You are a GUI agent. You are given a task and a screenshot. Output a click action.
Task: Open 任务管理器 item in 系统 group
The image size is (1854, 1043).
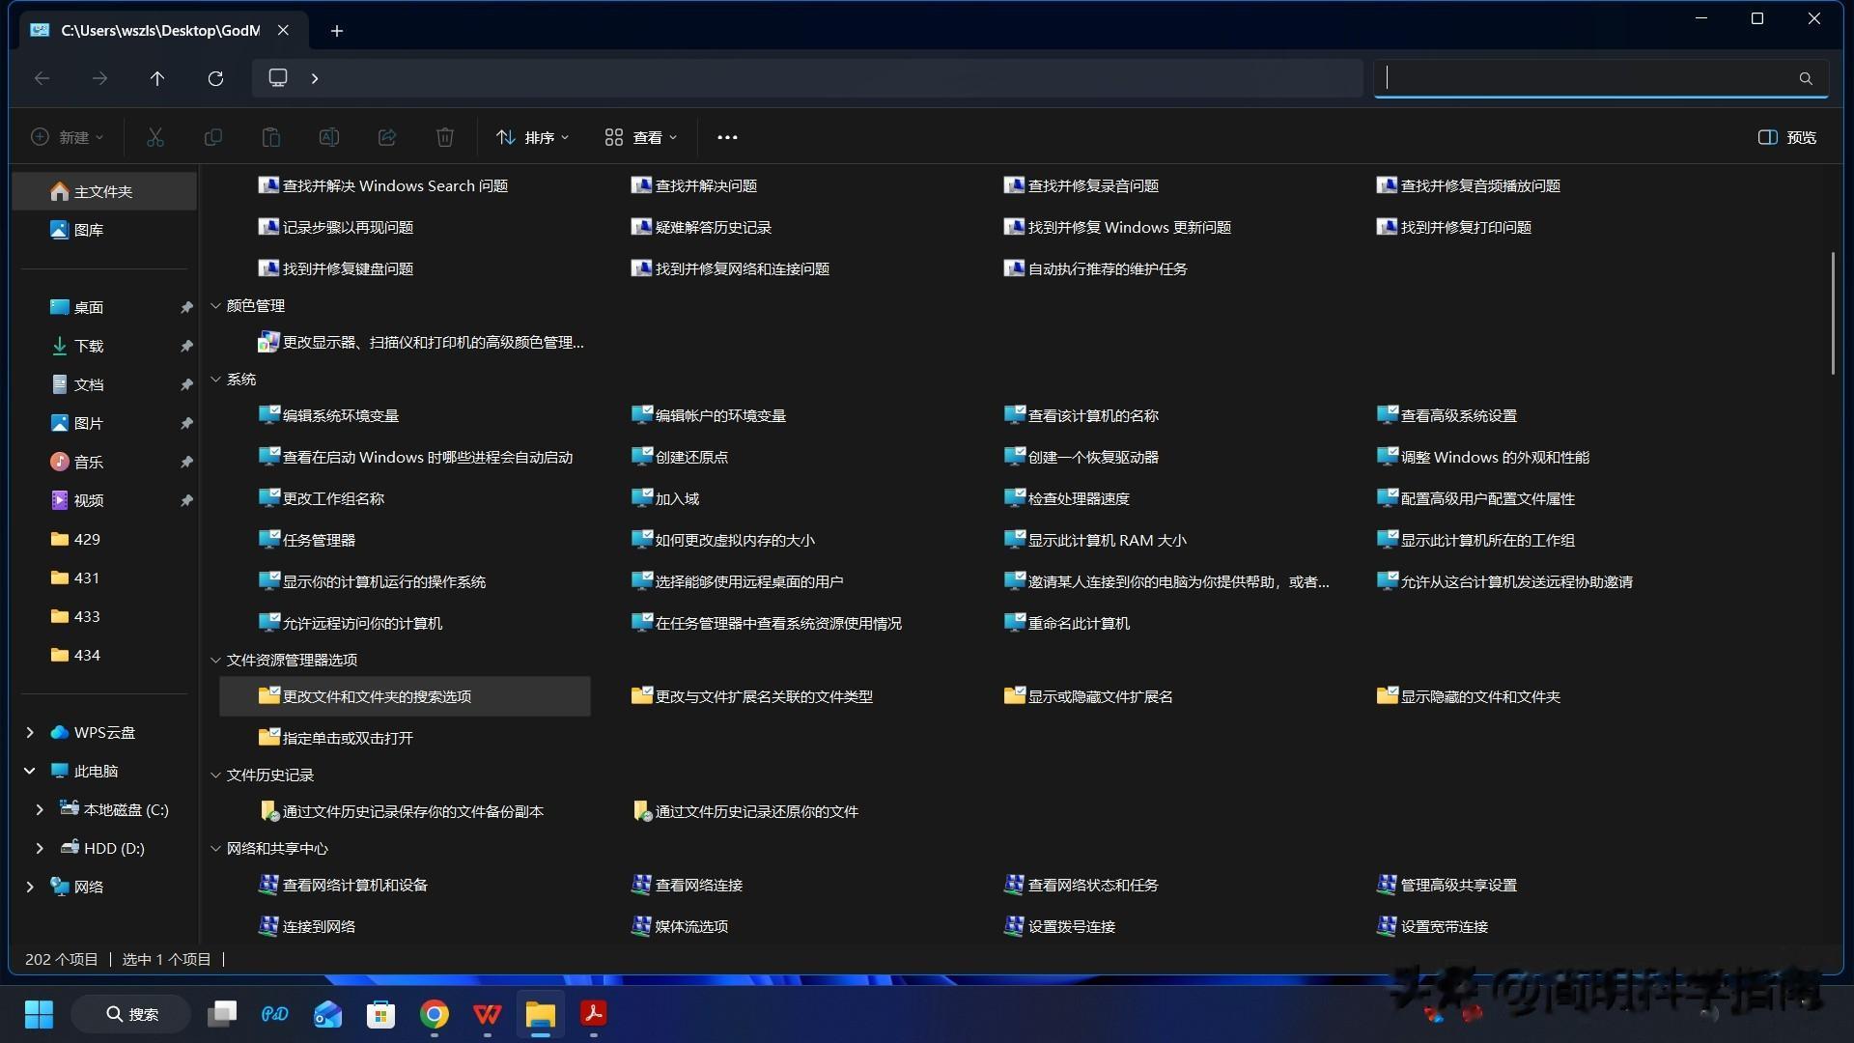click(319, 540)
